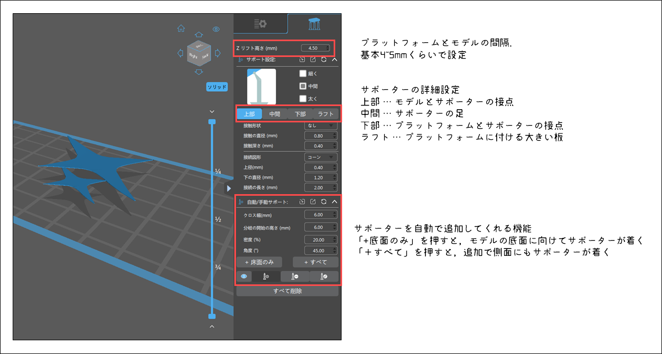
Task: Click the + 床面のみ button
Action: pyautogui.click(x=259, y=262)
